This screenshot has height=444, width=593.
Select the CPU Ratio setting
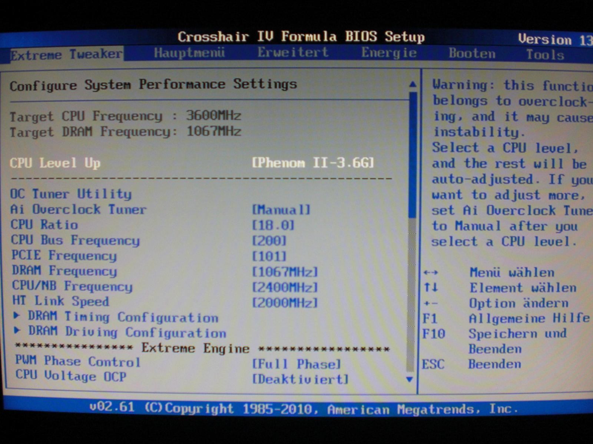pos(44,225)
